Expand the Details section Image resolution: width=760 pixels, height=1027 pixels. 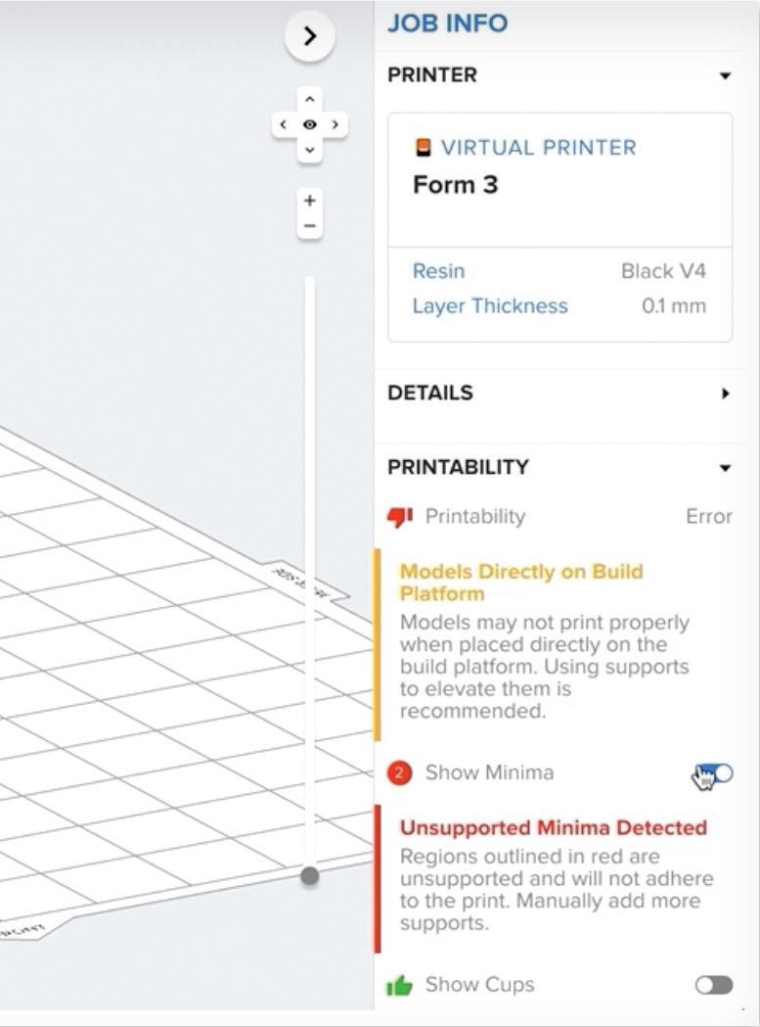click(x=725, y=394)
